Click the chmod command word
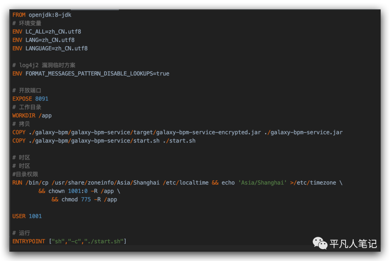390x261 pixels. (x=69, y=199)
